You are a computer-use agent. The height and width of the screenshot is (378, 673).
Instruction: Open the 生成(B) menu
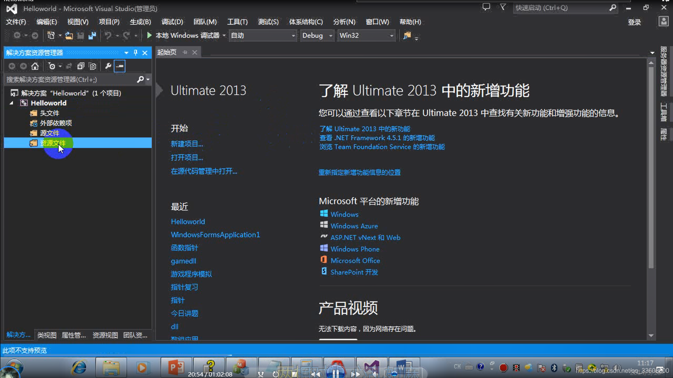pos(140,22)
